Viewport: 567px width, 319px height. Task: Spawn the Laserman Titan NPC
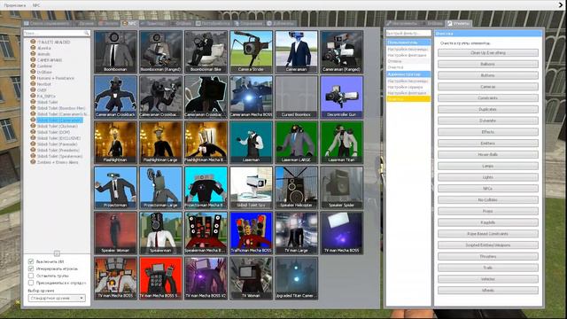[341, 142]
